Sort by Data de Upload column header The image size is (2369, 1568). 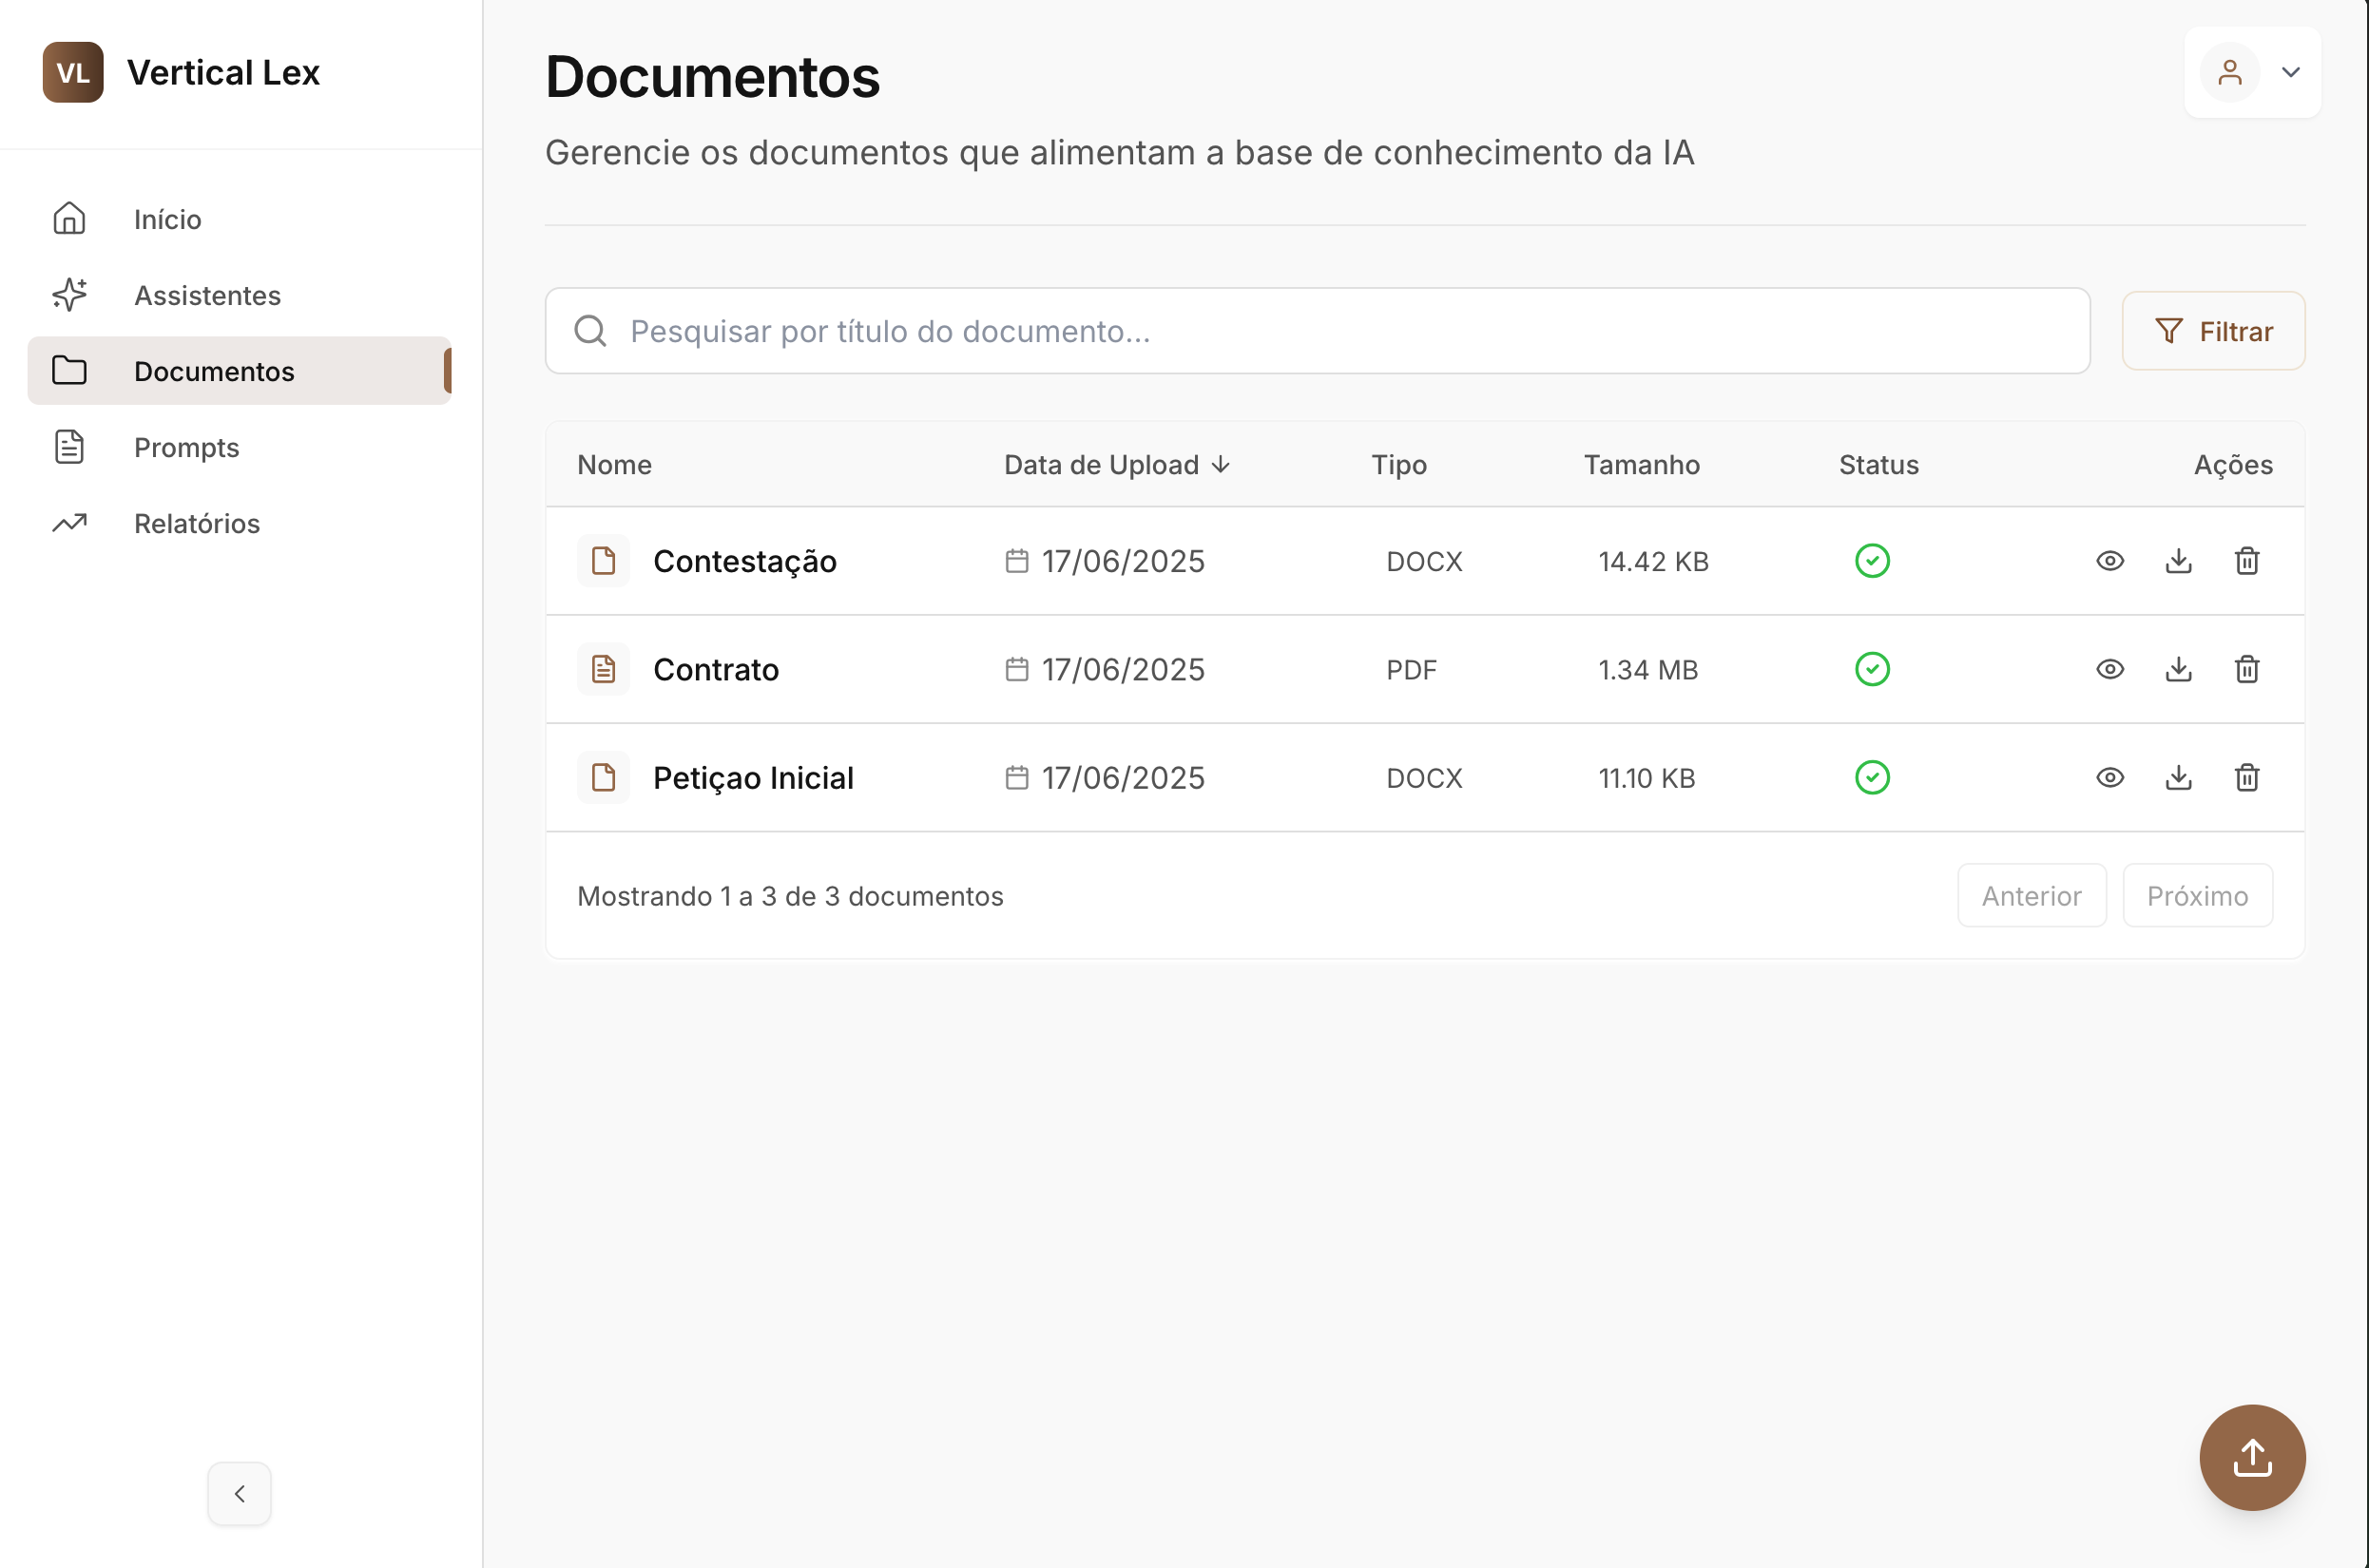[1117, 465]
